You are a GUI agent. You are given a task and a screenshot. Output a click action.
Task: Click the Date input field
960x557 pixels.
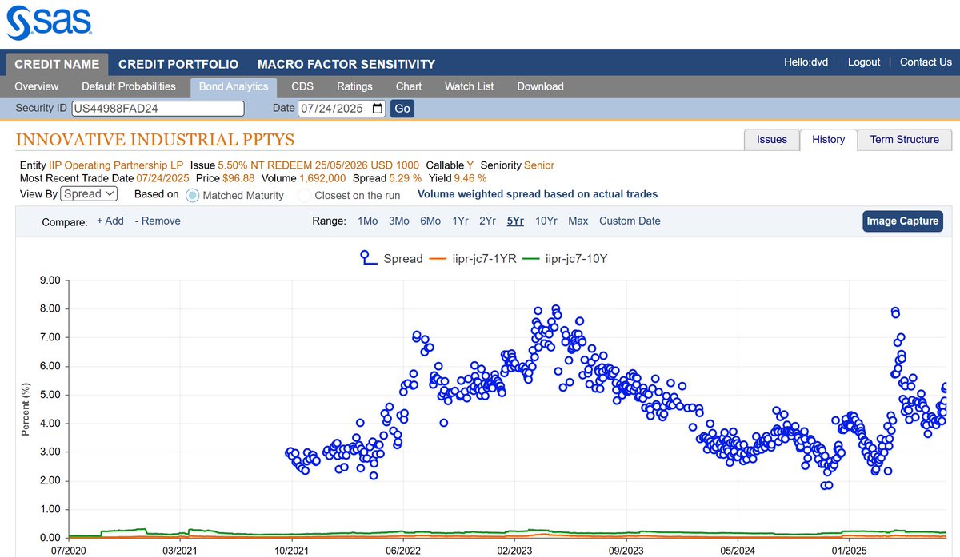point(342,109)
